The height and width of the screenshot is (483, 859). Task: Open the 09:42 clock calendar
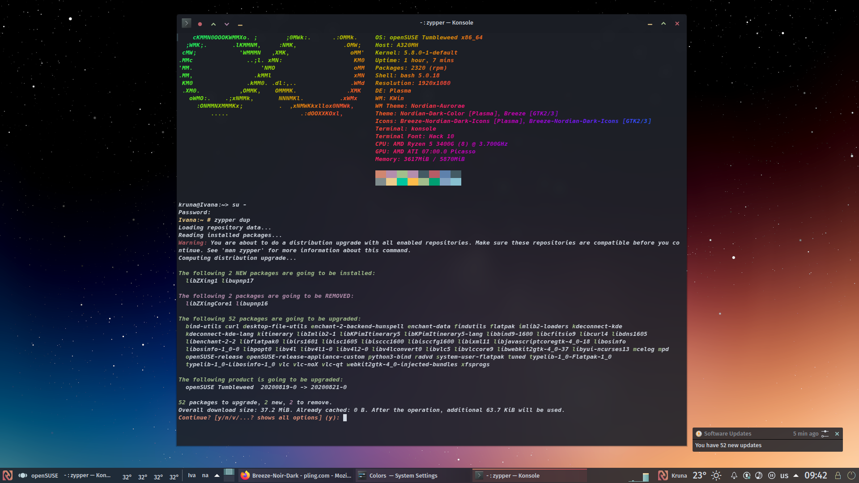point(816,475)
